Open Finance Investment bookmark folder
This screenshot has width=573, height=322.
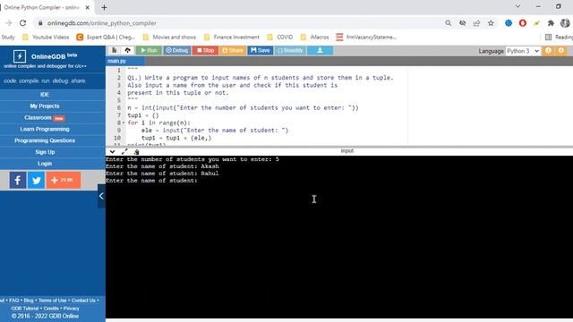(232, 37)
